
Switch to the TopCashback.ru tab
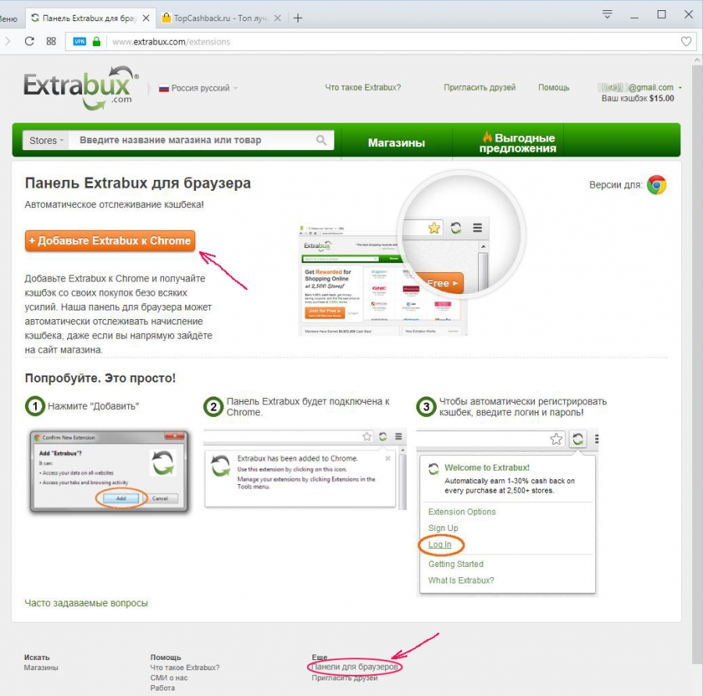220,18
